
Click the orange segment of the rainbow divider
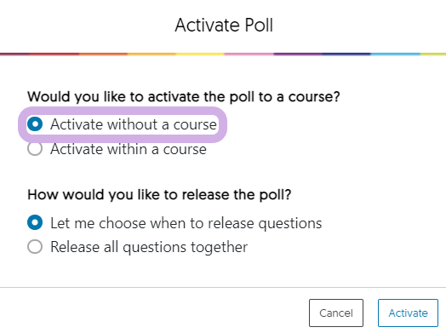point(103,54)
